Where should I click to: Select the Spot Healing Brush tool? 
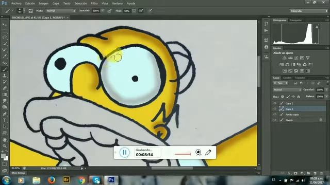5,63
